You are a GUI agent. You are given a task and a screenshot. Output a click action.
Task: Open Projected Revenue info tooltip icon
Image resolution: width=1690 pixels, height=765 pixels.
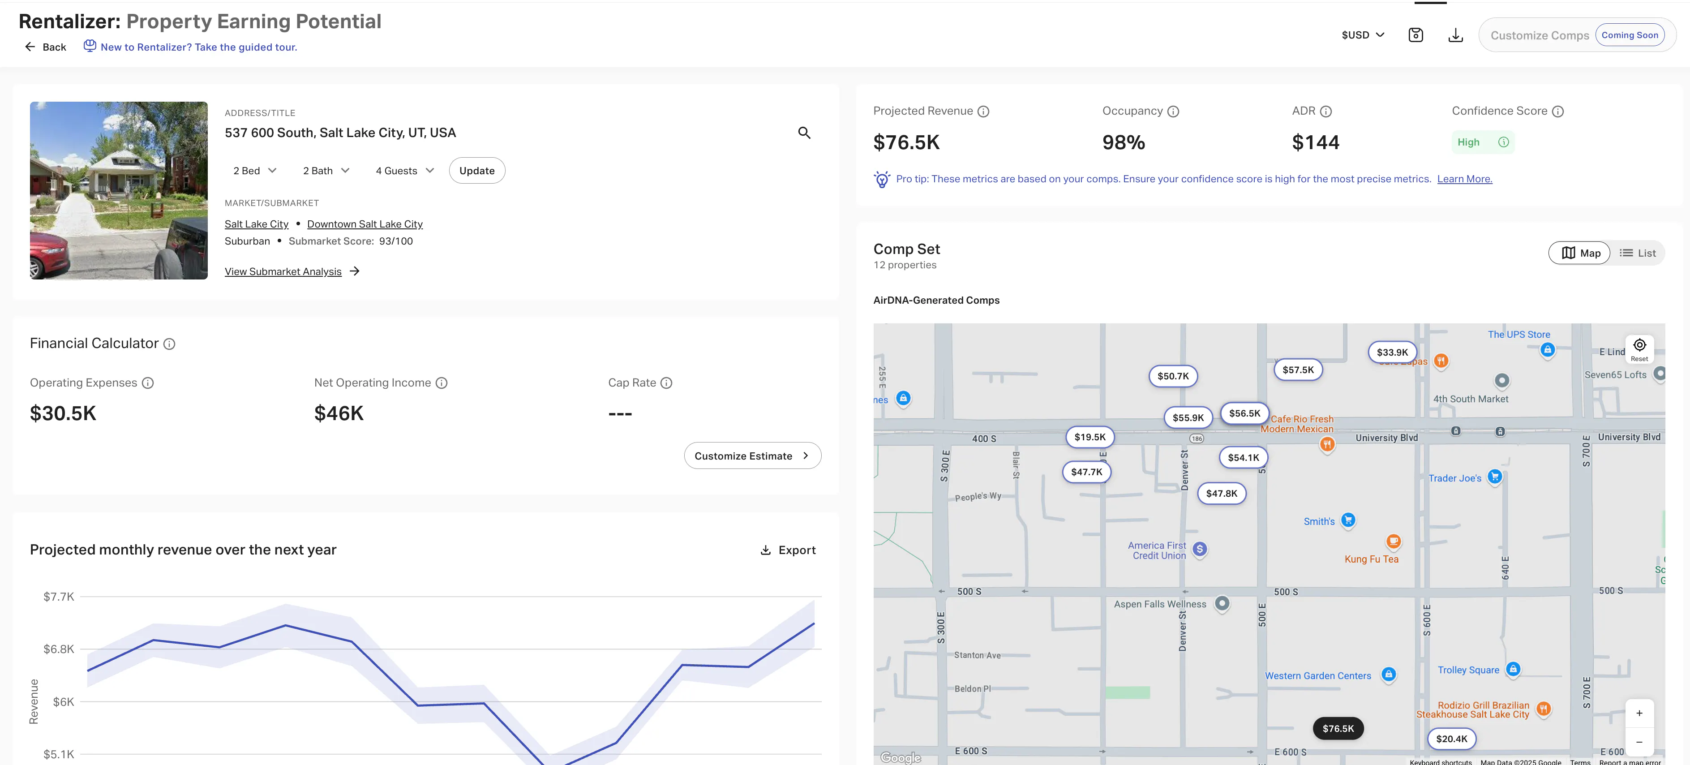pos(983,112)
